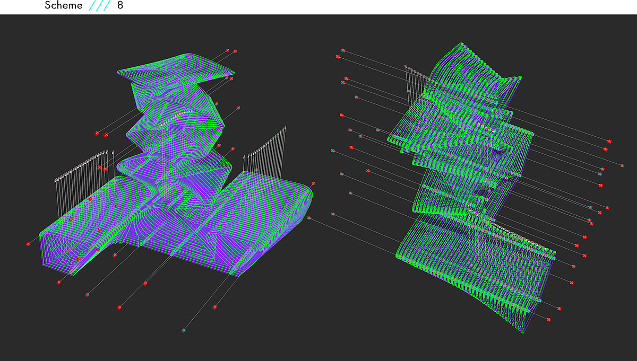
Task: Click the leftmost red marker of the left model
Action: [28, 244]
